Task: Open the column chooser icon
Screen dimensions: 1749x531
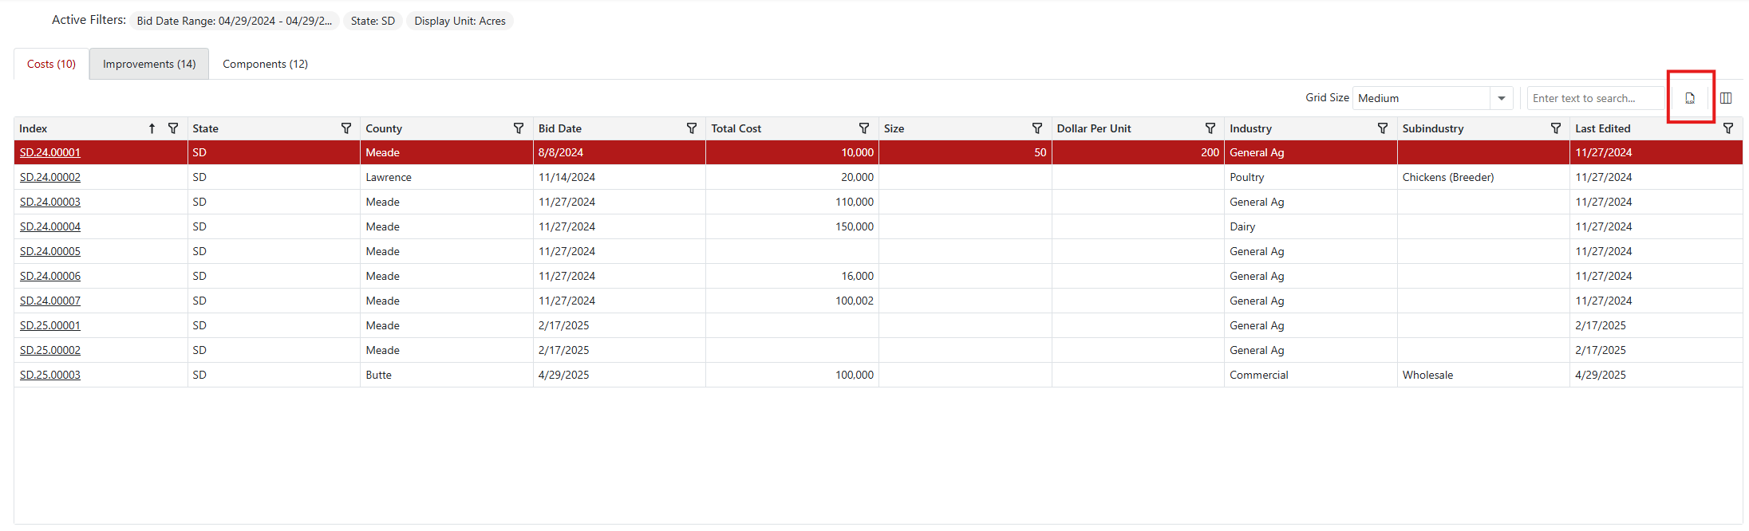Action: click(1726, 98)
